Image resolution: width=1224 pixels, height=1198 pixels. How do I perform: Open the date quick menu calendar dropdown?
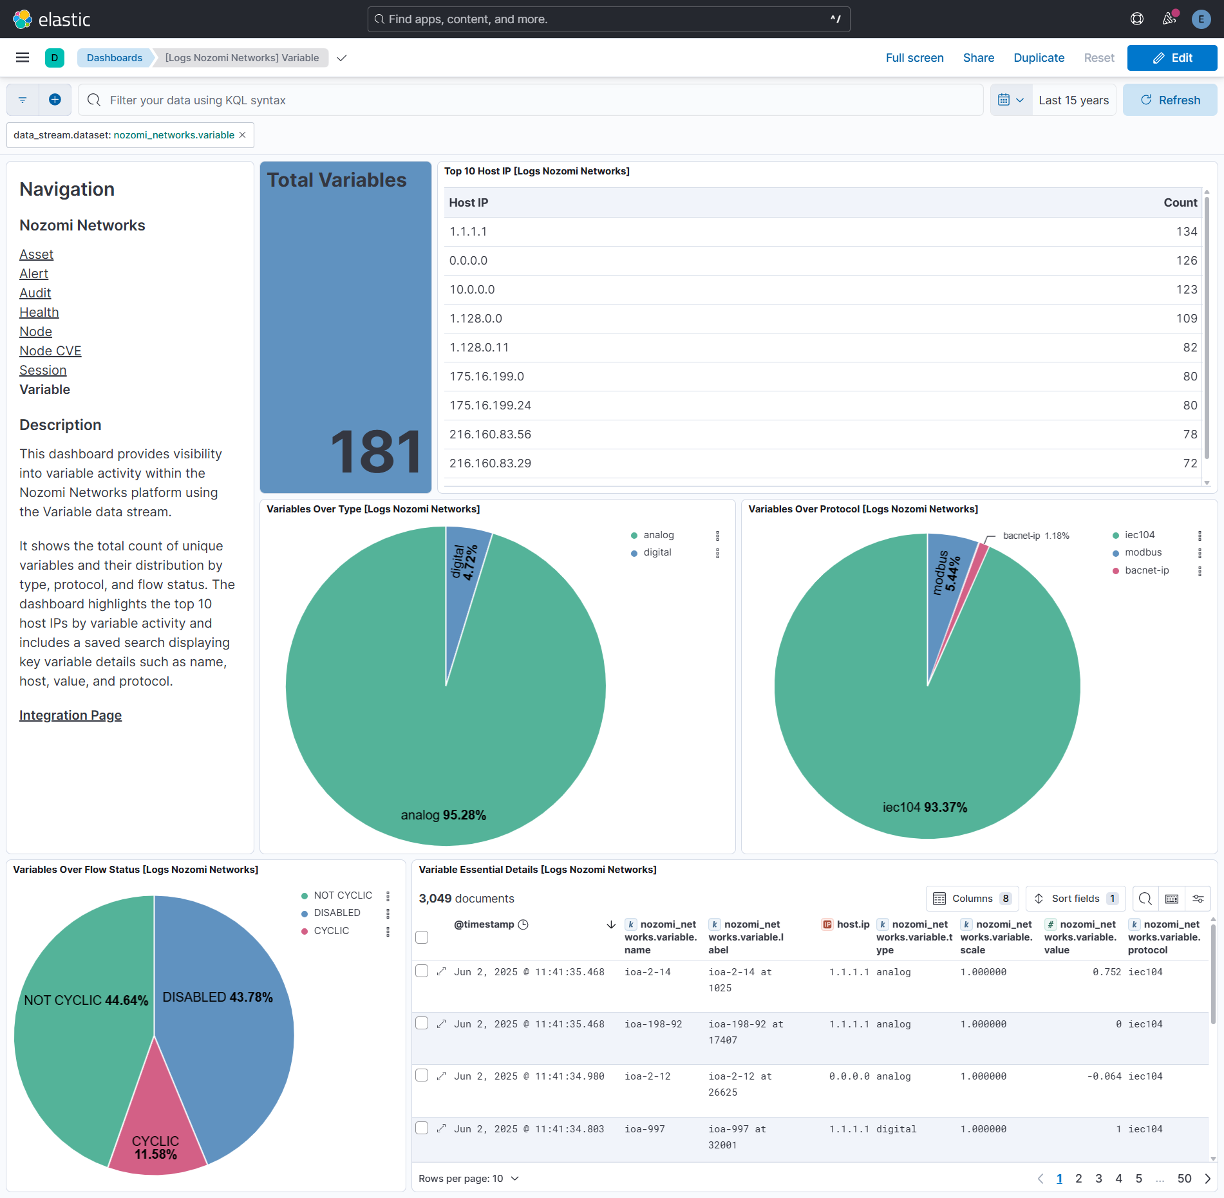1011,100
